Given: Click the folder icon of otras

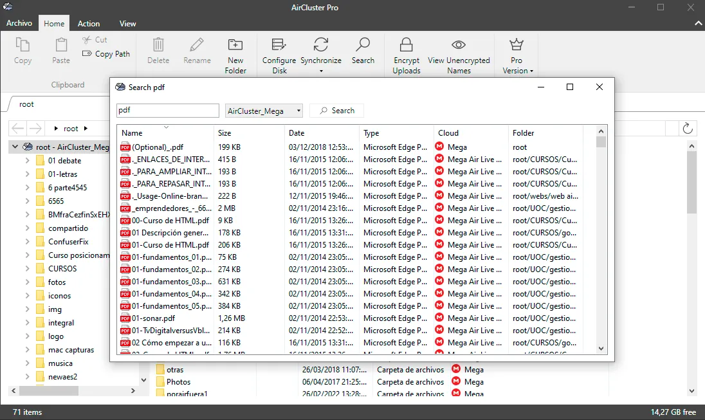Looking at the screenshot, I should (x=160, y=370).
